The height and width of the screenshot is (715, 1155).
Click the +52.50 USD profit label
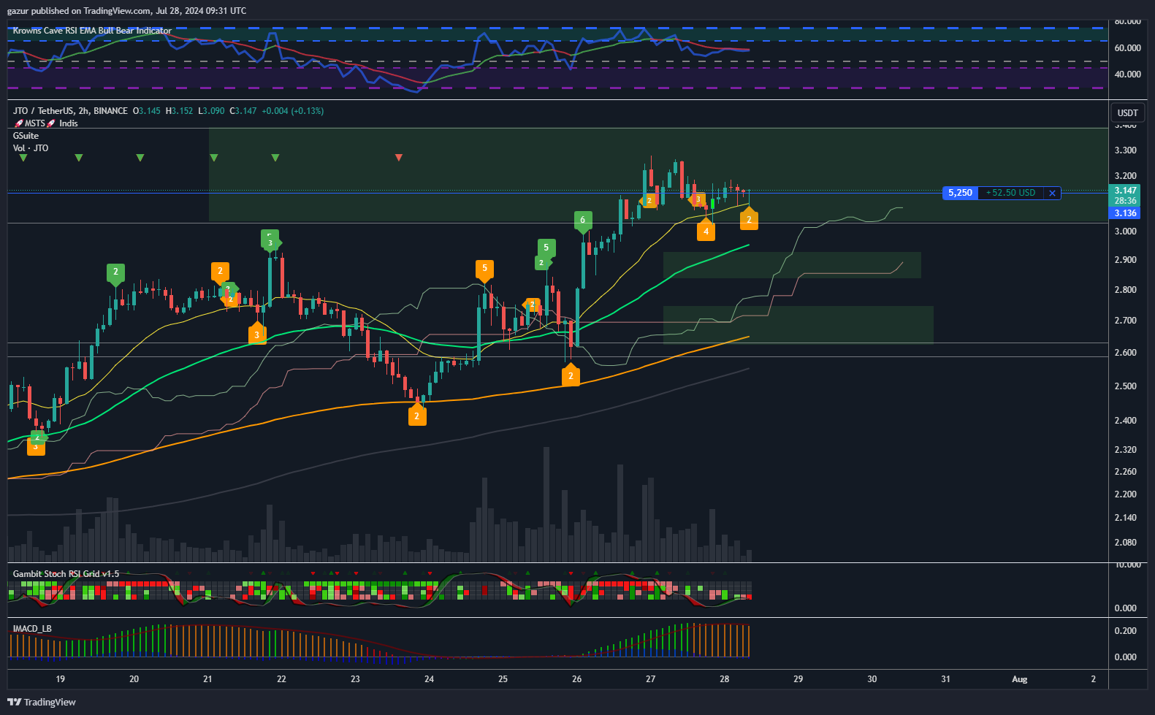point(1010,193)
